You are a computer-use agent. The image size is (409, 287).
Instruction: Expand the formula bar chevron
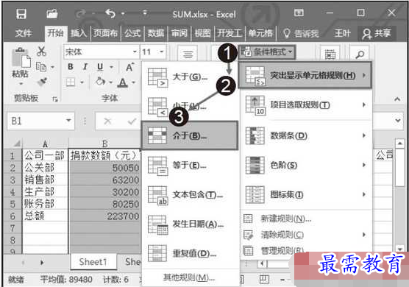point(397,121)
